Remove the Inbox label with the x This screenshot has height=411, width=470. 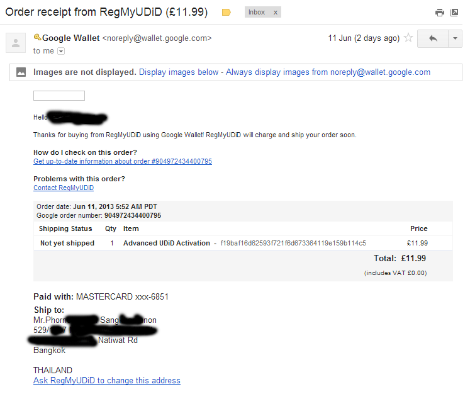[x=275, y=13]
